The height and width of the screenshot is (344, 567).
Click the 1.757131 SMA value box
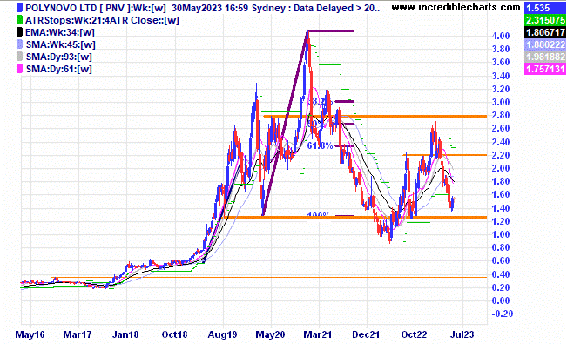(x=545, y=69)
